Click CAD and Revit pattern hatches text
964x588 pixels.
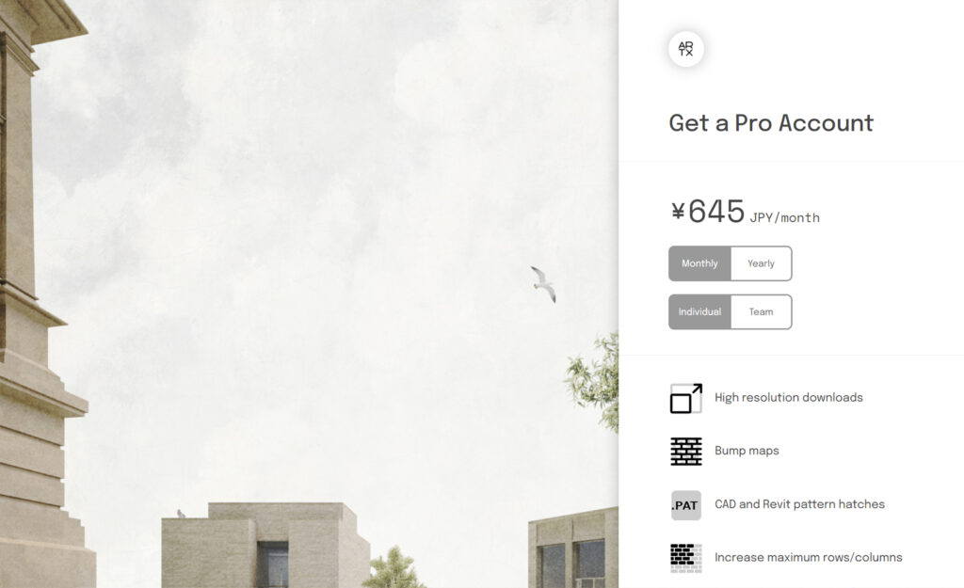click(x=799, y=504)
